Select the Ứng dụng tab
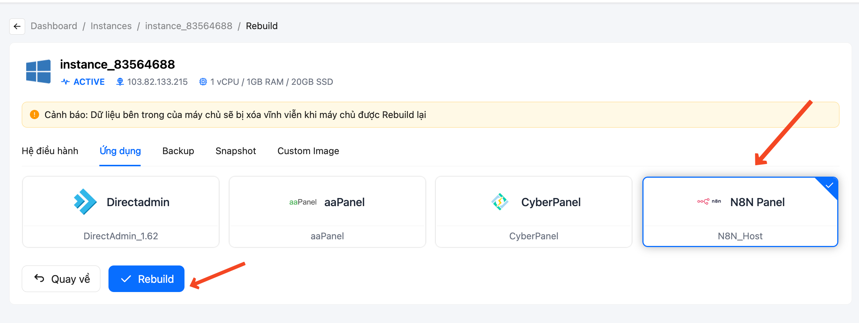The height and width of the screenshot is (323, 859). pos(120,151)
